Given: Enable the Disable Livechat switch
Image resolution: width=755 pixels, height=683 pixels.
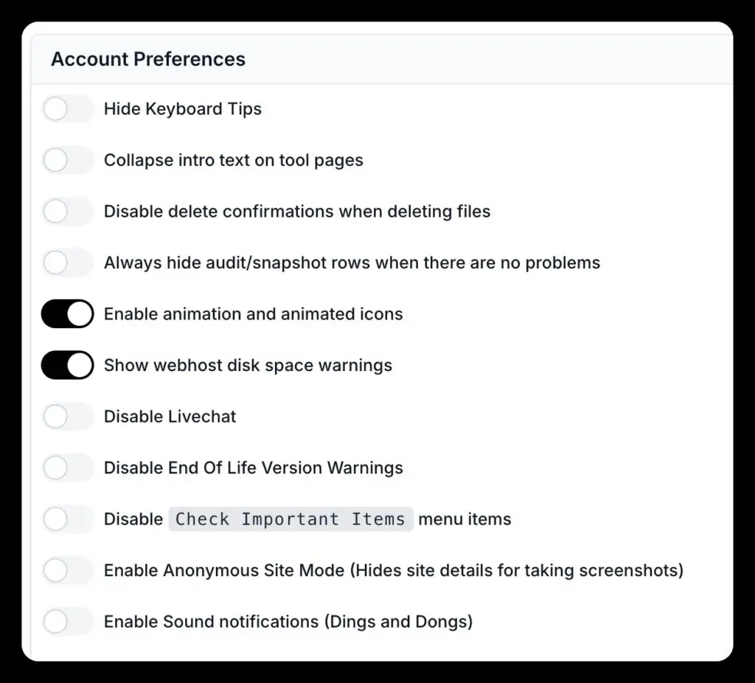Looking at the screenshot, I should (67, 416).
